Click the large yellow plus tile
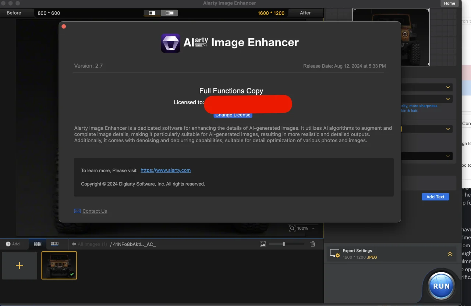 pos(20,266)
